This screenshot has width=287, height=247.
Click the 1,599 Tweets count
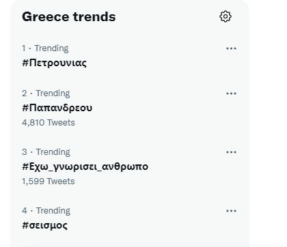(49, 181)
